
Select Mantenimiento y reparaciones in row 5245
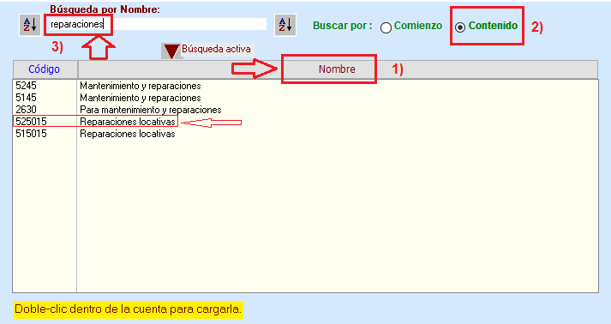(x=141, y=86)
